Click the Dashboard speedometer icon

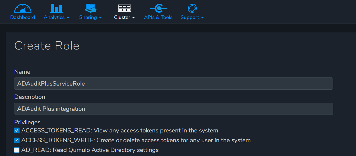pos(23,8)
